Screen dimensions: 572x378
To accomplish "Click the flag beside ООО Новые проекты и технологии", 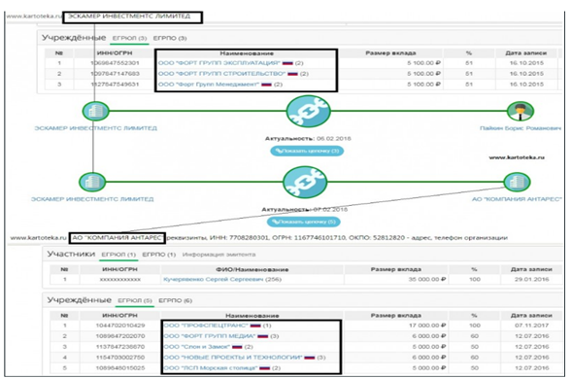I will (310, 358).
